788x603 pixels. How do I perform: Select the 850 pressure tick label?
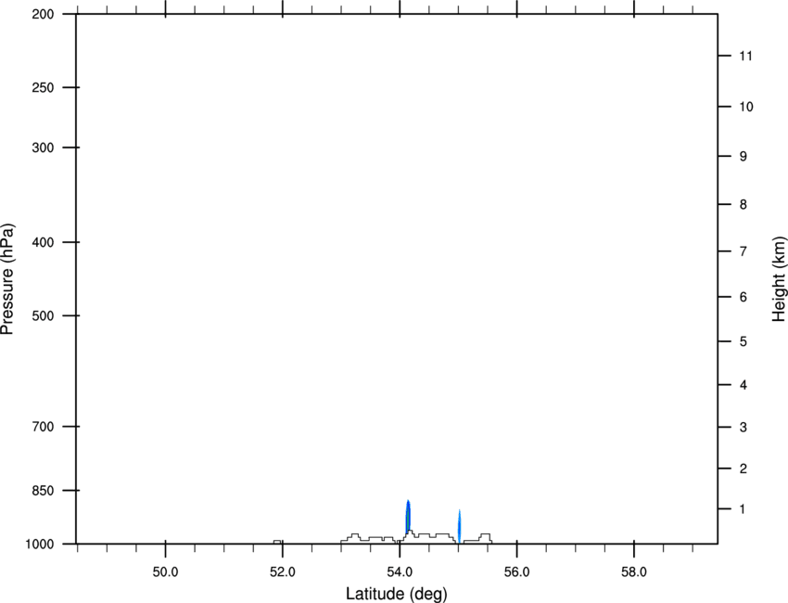click(43, 490)
